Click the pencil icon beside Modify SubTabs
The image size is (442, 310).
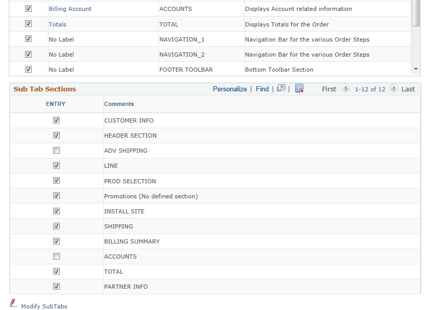tap(14, 302)
